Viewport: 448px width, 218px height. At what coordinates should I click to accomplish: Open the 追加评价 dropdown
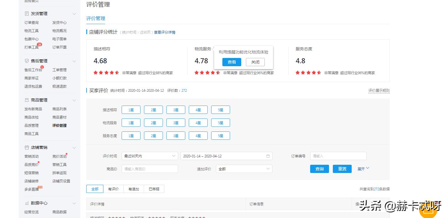pos(244,169)
